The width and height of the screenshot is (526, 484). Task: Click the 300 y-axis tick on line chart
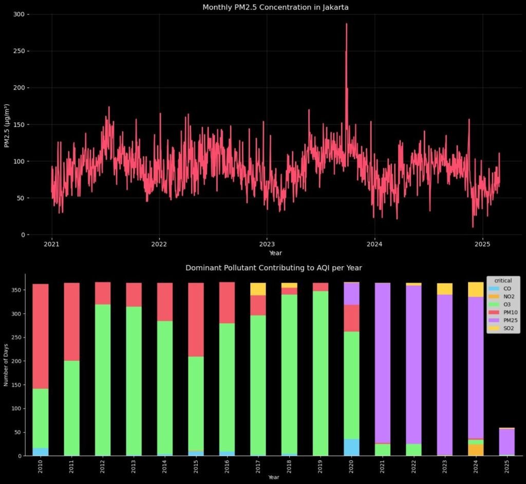click(x=18, y=14)
